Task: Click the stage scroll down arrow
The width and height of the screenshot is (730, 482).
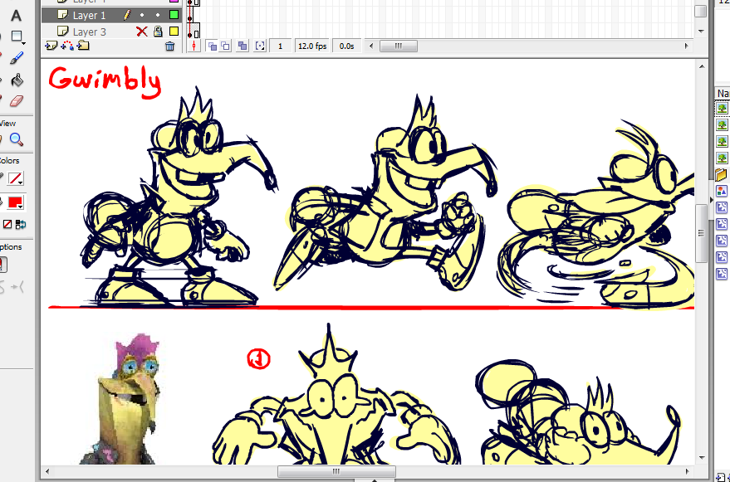Action: coord(702,458)
